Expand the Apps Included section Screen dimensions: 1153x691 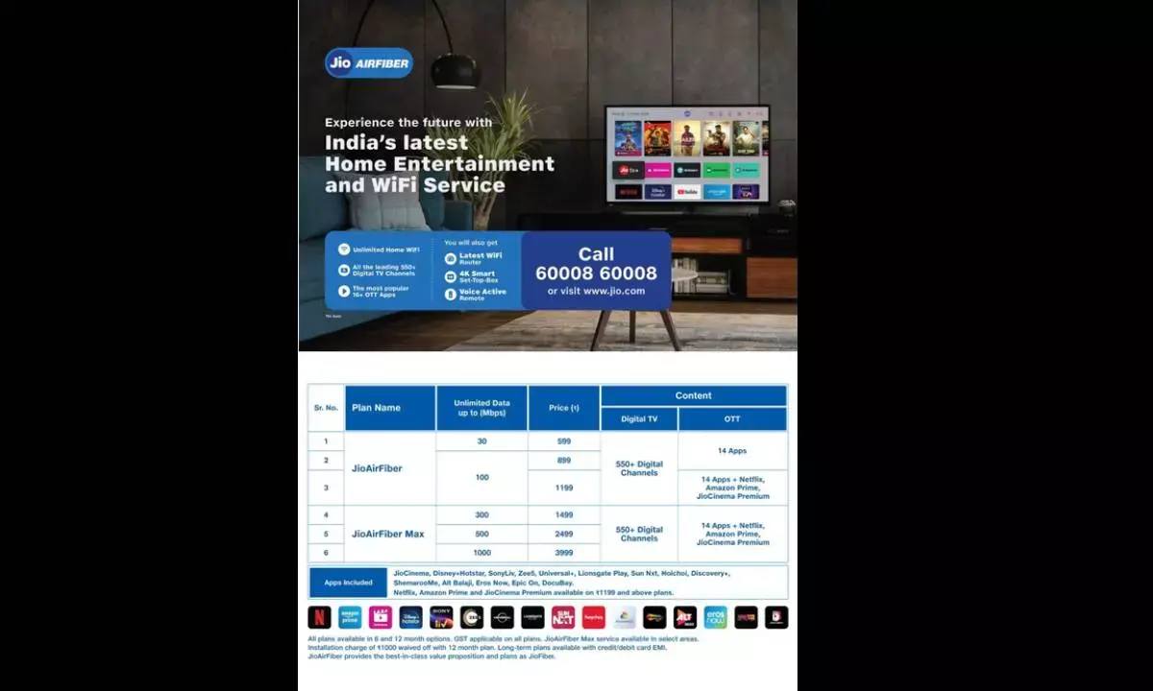(x=348, y=582)
